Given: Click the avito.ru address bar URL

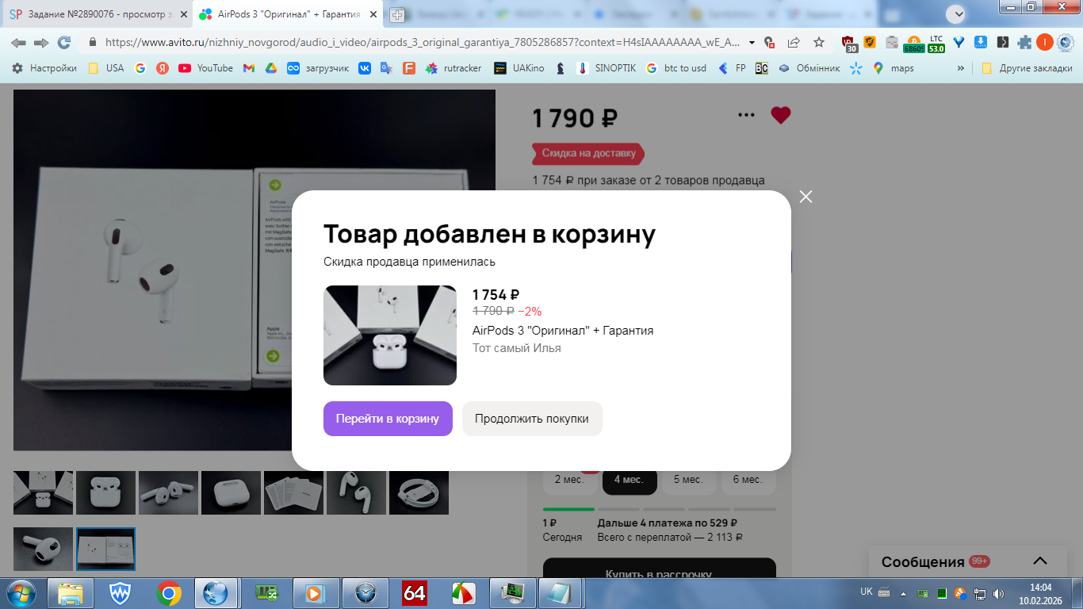Looking at the screenshot, I should tap(422, 43).
